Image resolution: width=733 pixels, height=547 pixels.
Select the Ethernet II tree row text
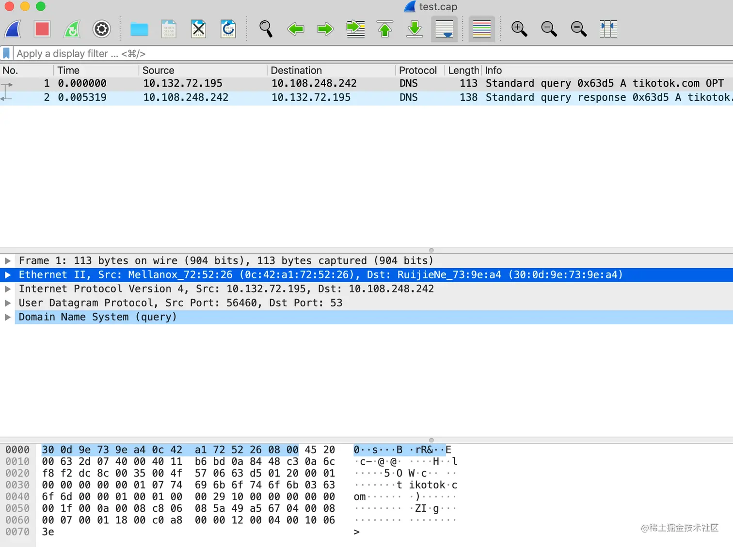click(x=320, y=274)
